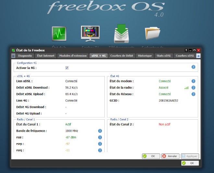Open the Freebox TV desktop icon

click(90, 33)
